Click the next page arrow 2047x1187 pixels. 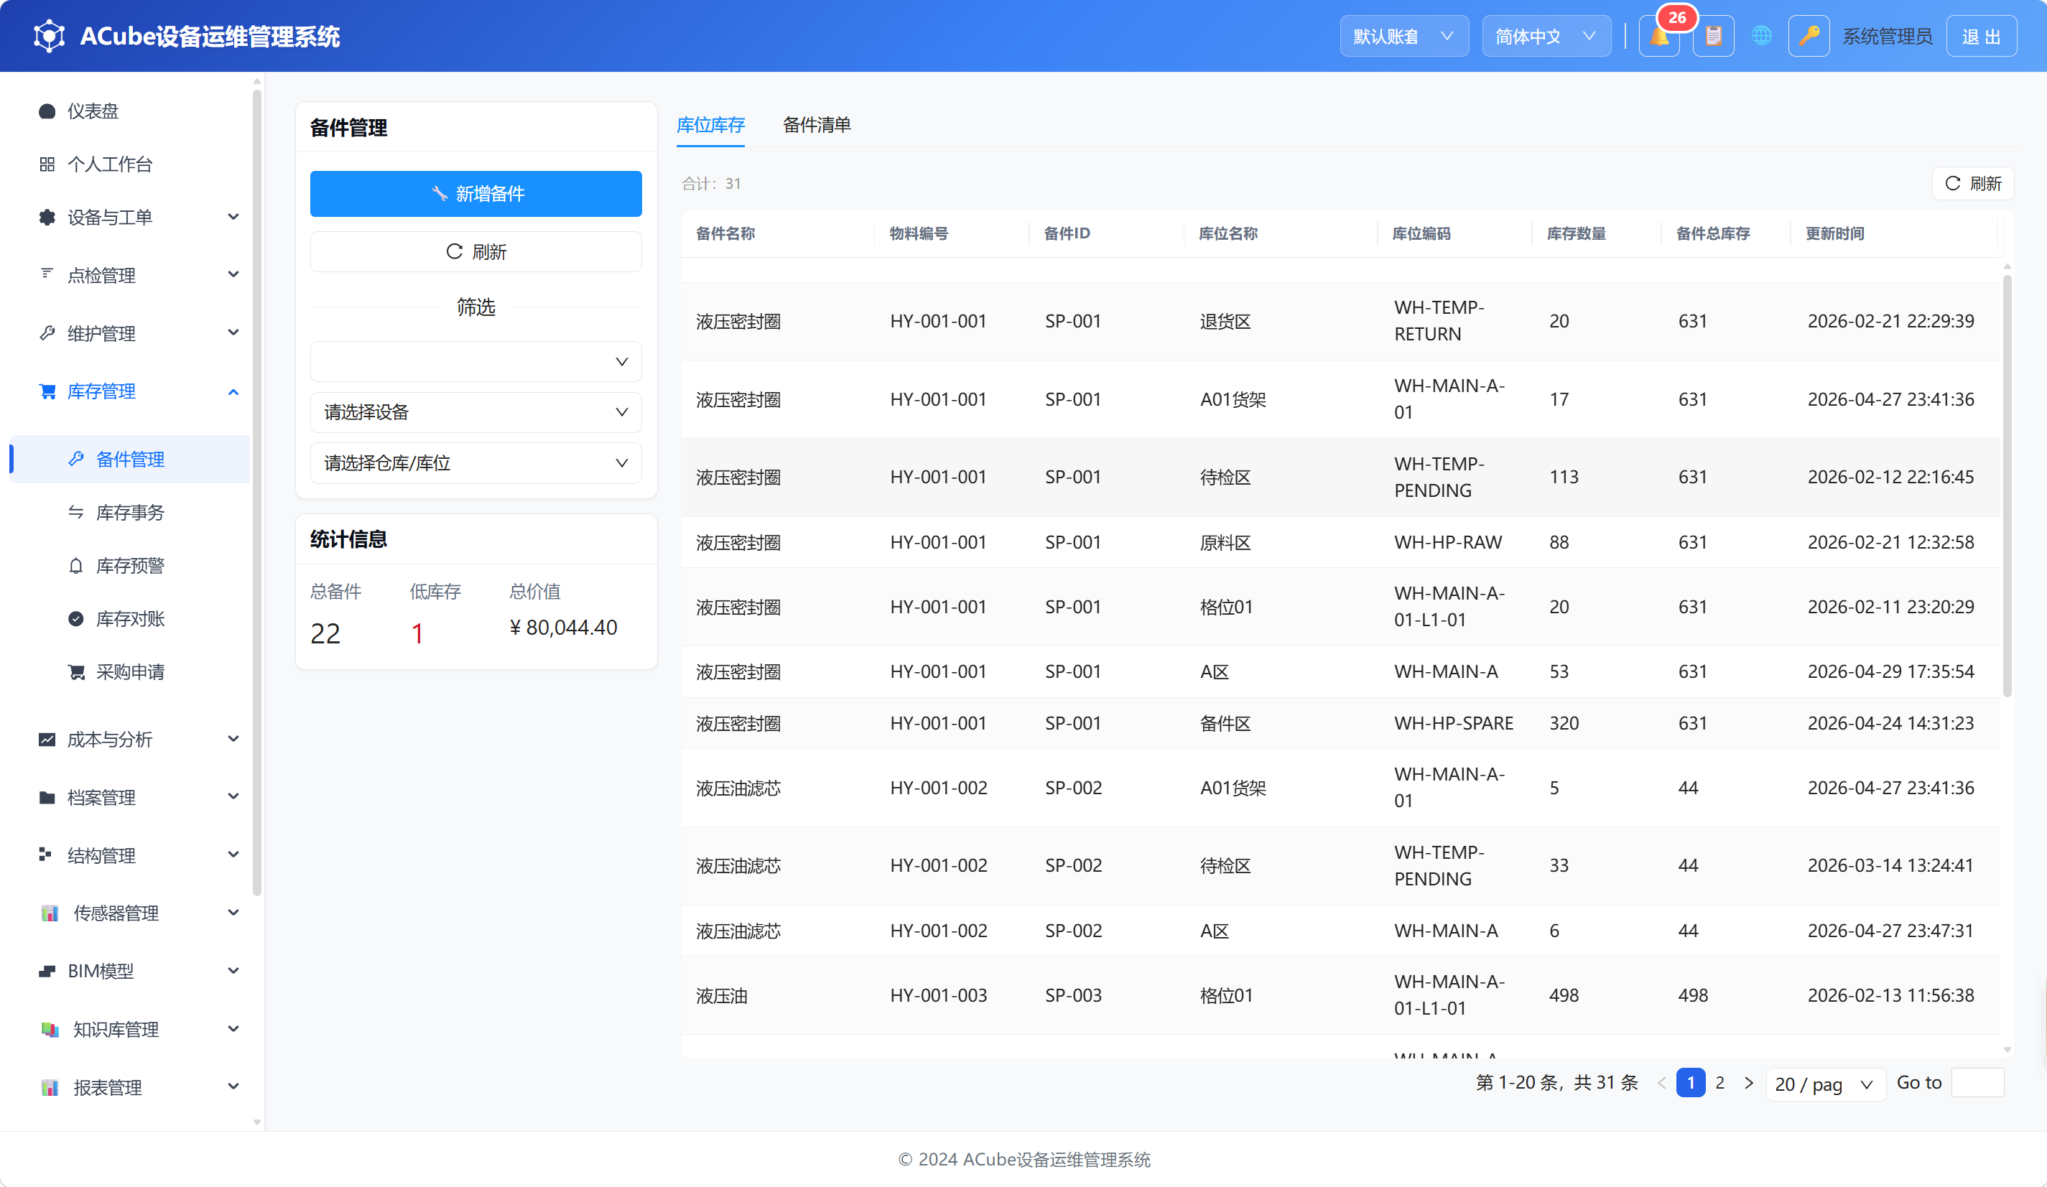pos(1749,1083)
